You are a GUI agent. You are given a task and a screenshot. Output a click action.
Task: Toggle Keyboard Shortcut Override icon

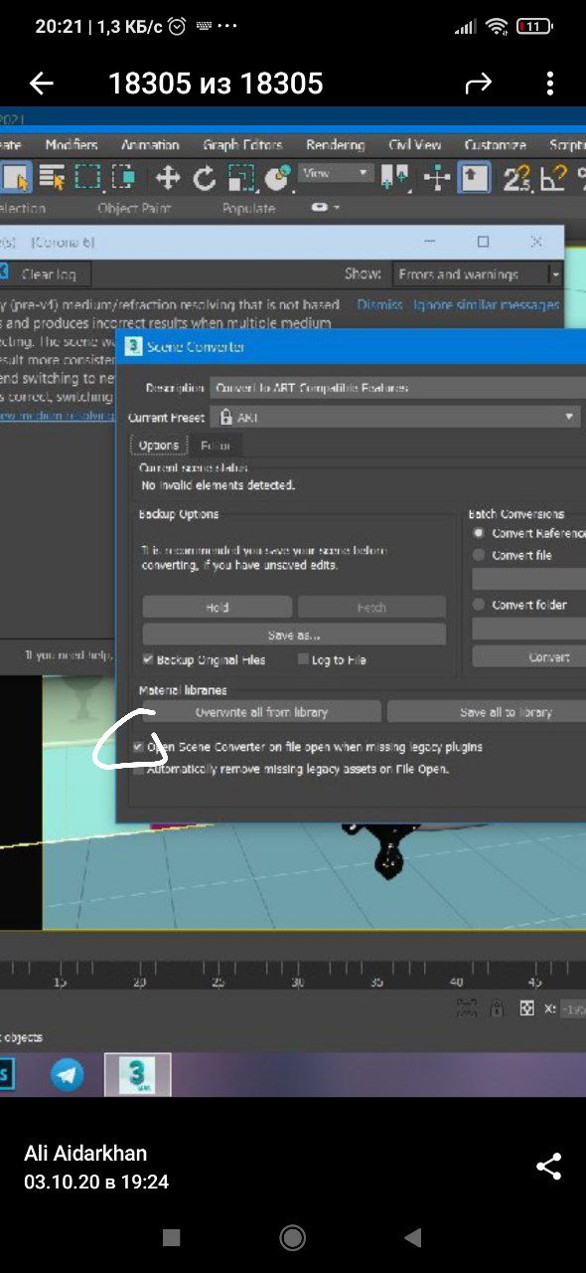click(x=475, y=178)
